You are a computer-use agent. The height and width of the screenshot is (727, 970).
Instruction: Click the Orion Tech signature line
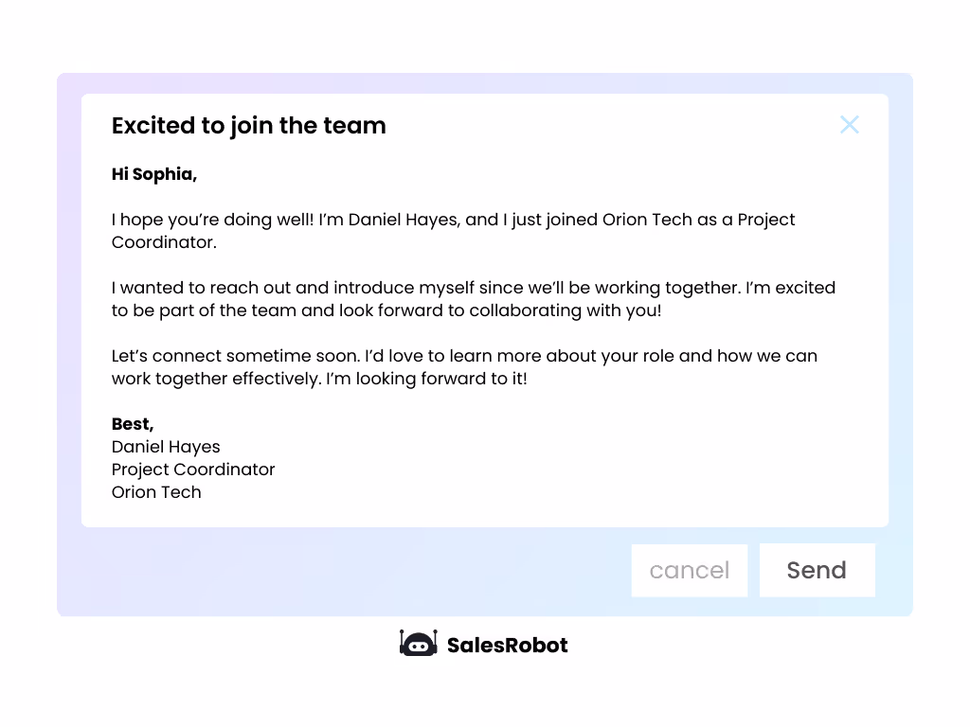pyautogui.click(x=156, y=491)
